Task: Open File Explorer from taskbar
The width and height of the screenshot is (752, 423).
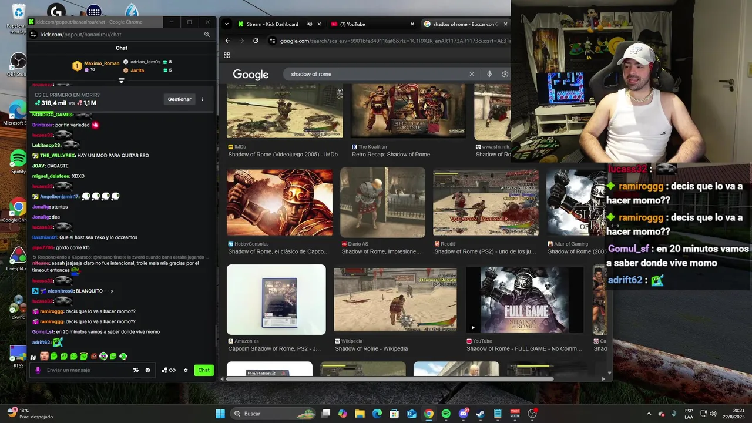Action: pos(360,414)
